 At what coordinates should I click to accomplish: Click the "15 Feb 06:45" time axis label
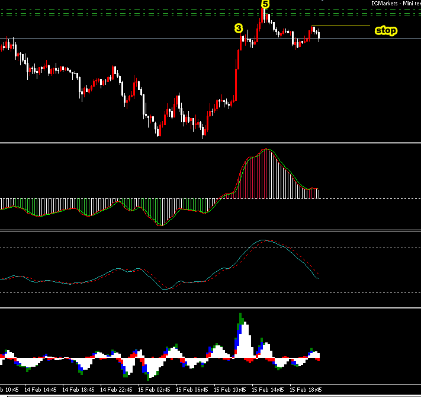point(192,390)
